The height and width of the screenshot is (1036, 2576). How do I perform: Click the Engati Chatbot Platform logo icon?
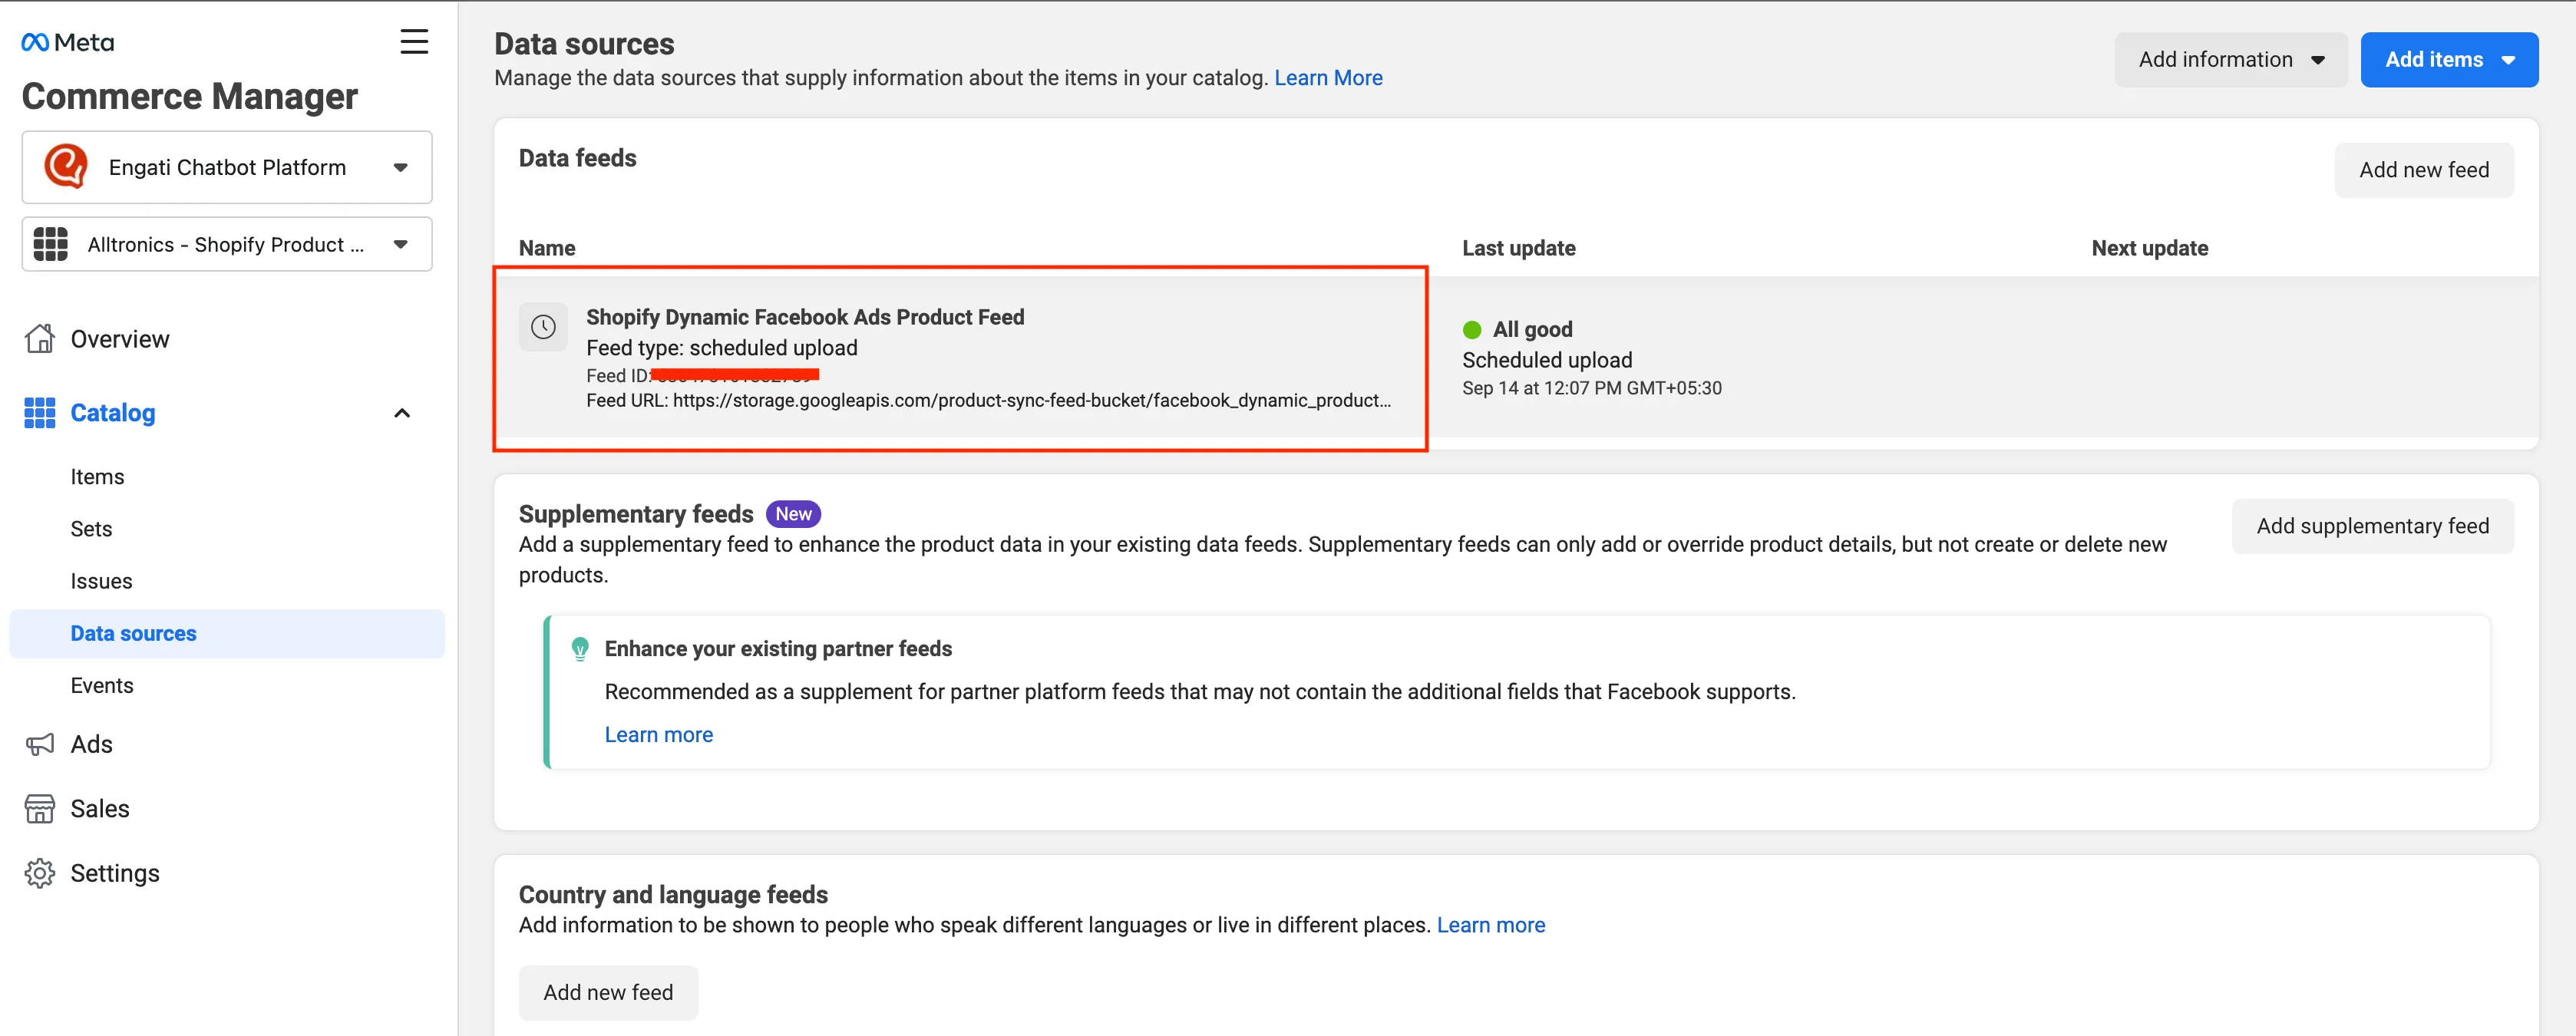(x=66, y=167)
